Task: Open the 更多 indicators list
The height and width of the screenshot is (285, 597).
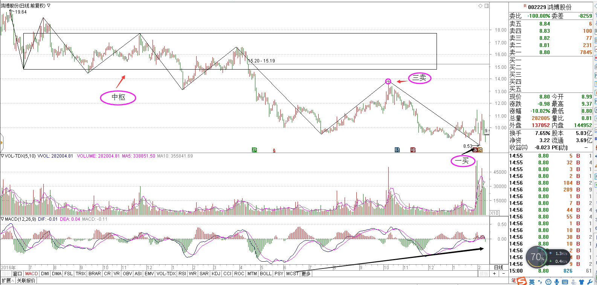Action: (306, 274)
